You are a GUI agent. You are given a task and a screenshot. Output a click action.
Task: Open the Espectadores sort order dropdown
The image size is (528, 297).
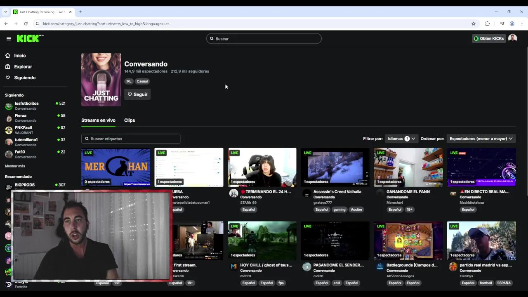click(x=481, y=139)
